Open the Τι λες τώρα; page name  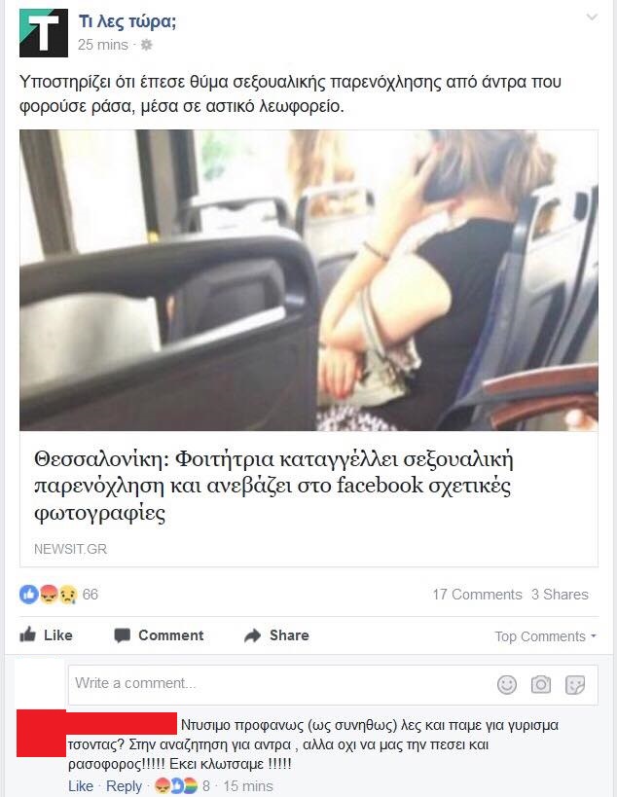127,21
